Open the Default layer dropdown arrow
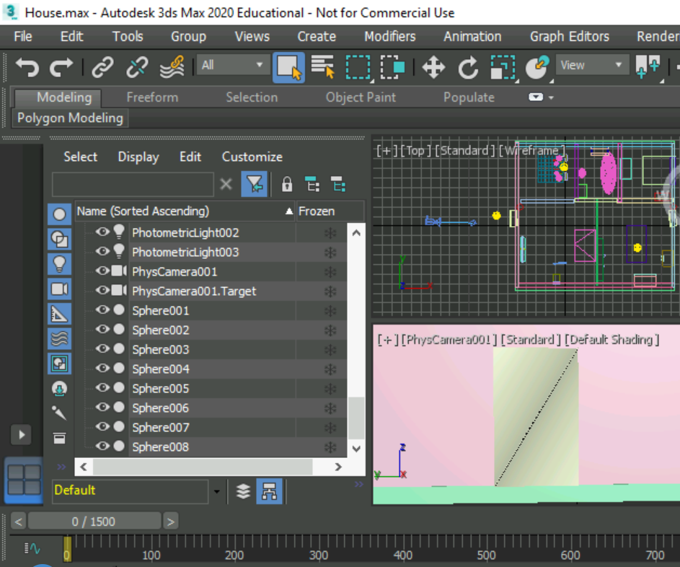The image size is (680, 567). [x=216, y=491]
